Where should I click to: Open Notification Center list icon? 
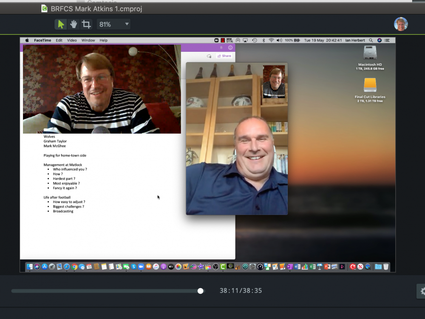click(x=387, y=40)
